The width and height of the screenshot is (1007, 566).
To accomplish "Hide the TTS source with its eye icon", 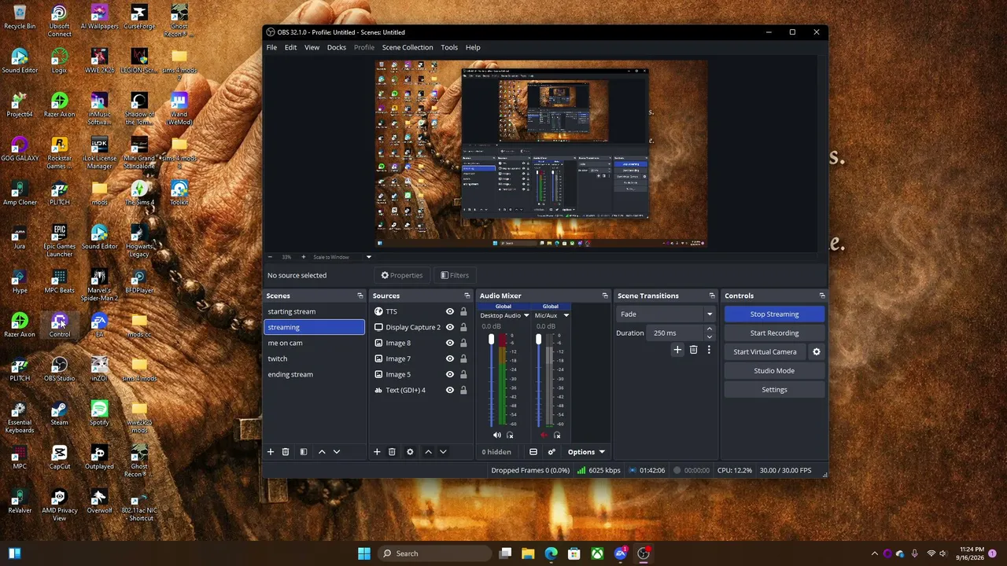I will [x=450, y=311].
